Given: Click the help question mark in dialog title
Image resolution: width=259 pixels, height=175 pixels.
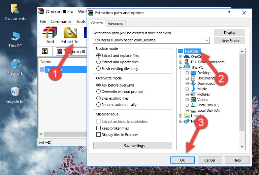Looking at the screenshot, I should coord(229,13).
